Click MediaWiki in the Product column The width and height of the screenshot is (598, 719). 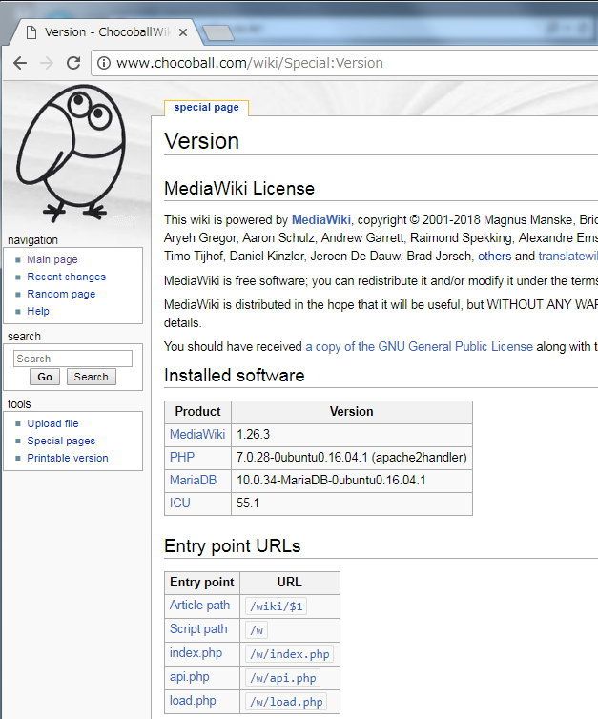point(197,434)
